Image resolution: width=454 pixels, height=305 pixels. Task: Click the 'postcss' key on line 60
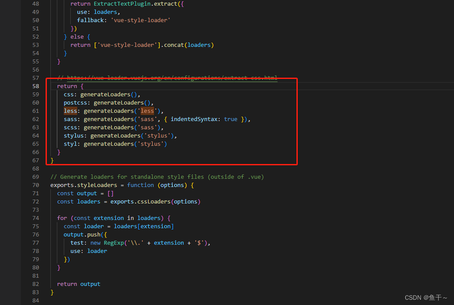(x=75, y=103)
